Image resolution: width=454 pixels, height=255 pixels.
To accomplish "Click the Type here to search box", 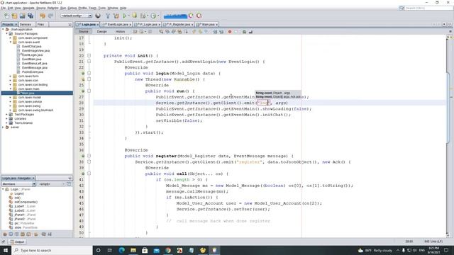I will (x=52, y=250).
